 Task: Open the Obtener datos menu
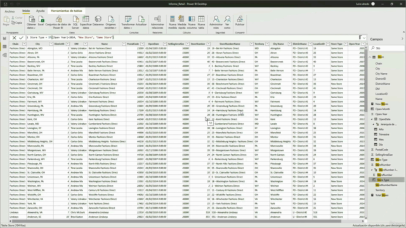32,22
